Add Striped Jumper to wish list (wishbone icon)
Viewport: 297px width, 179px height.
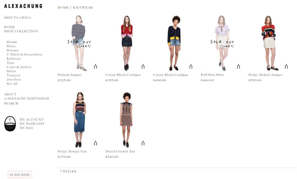tap(95, 66)
